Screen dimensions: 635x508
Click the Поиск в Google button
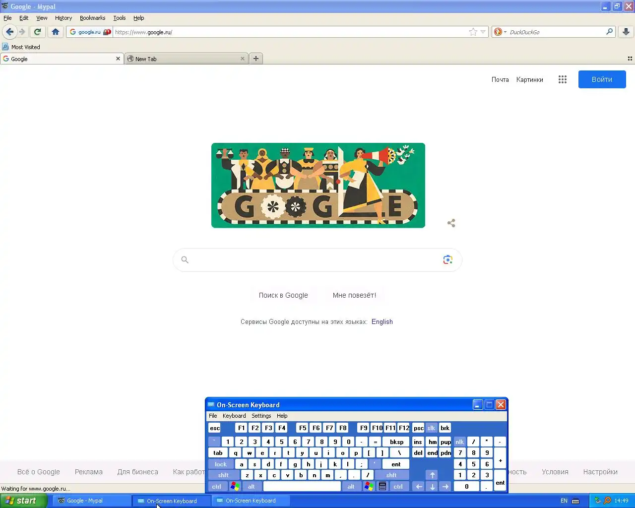[x=283, y=295]
